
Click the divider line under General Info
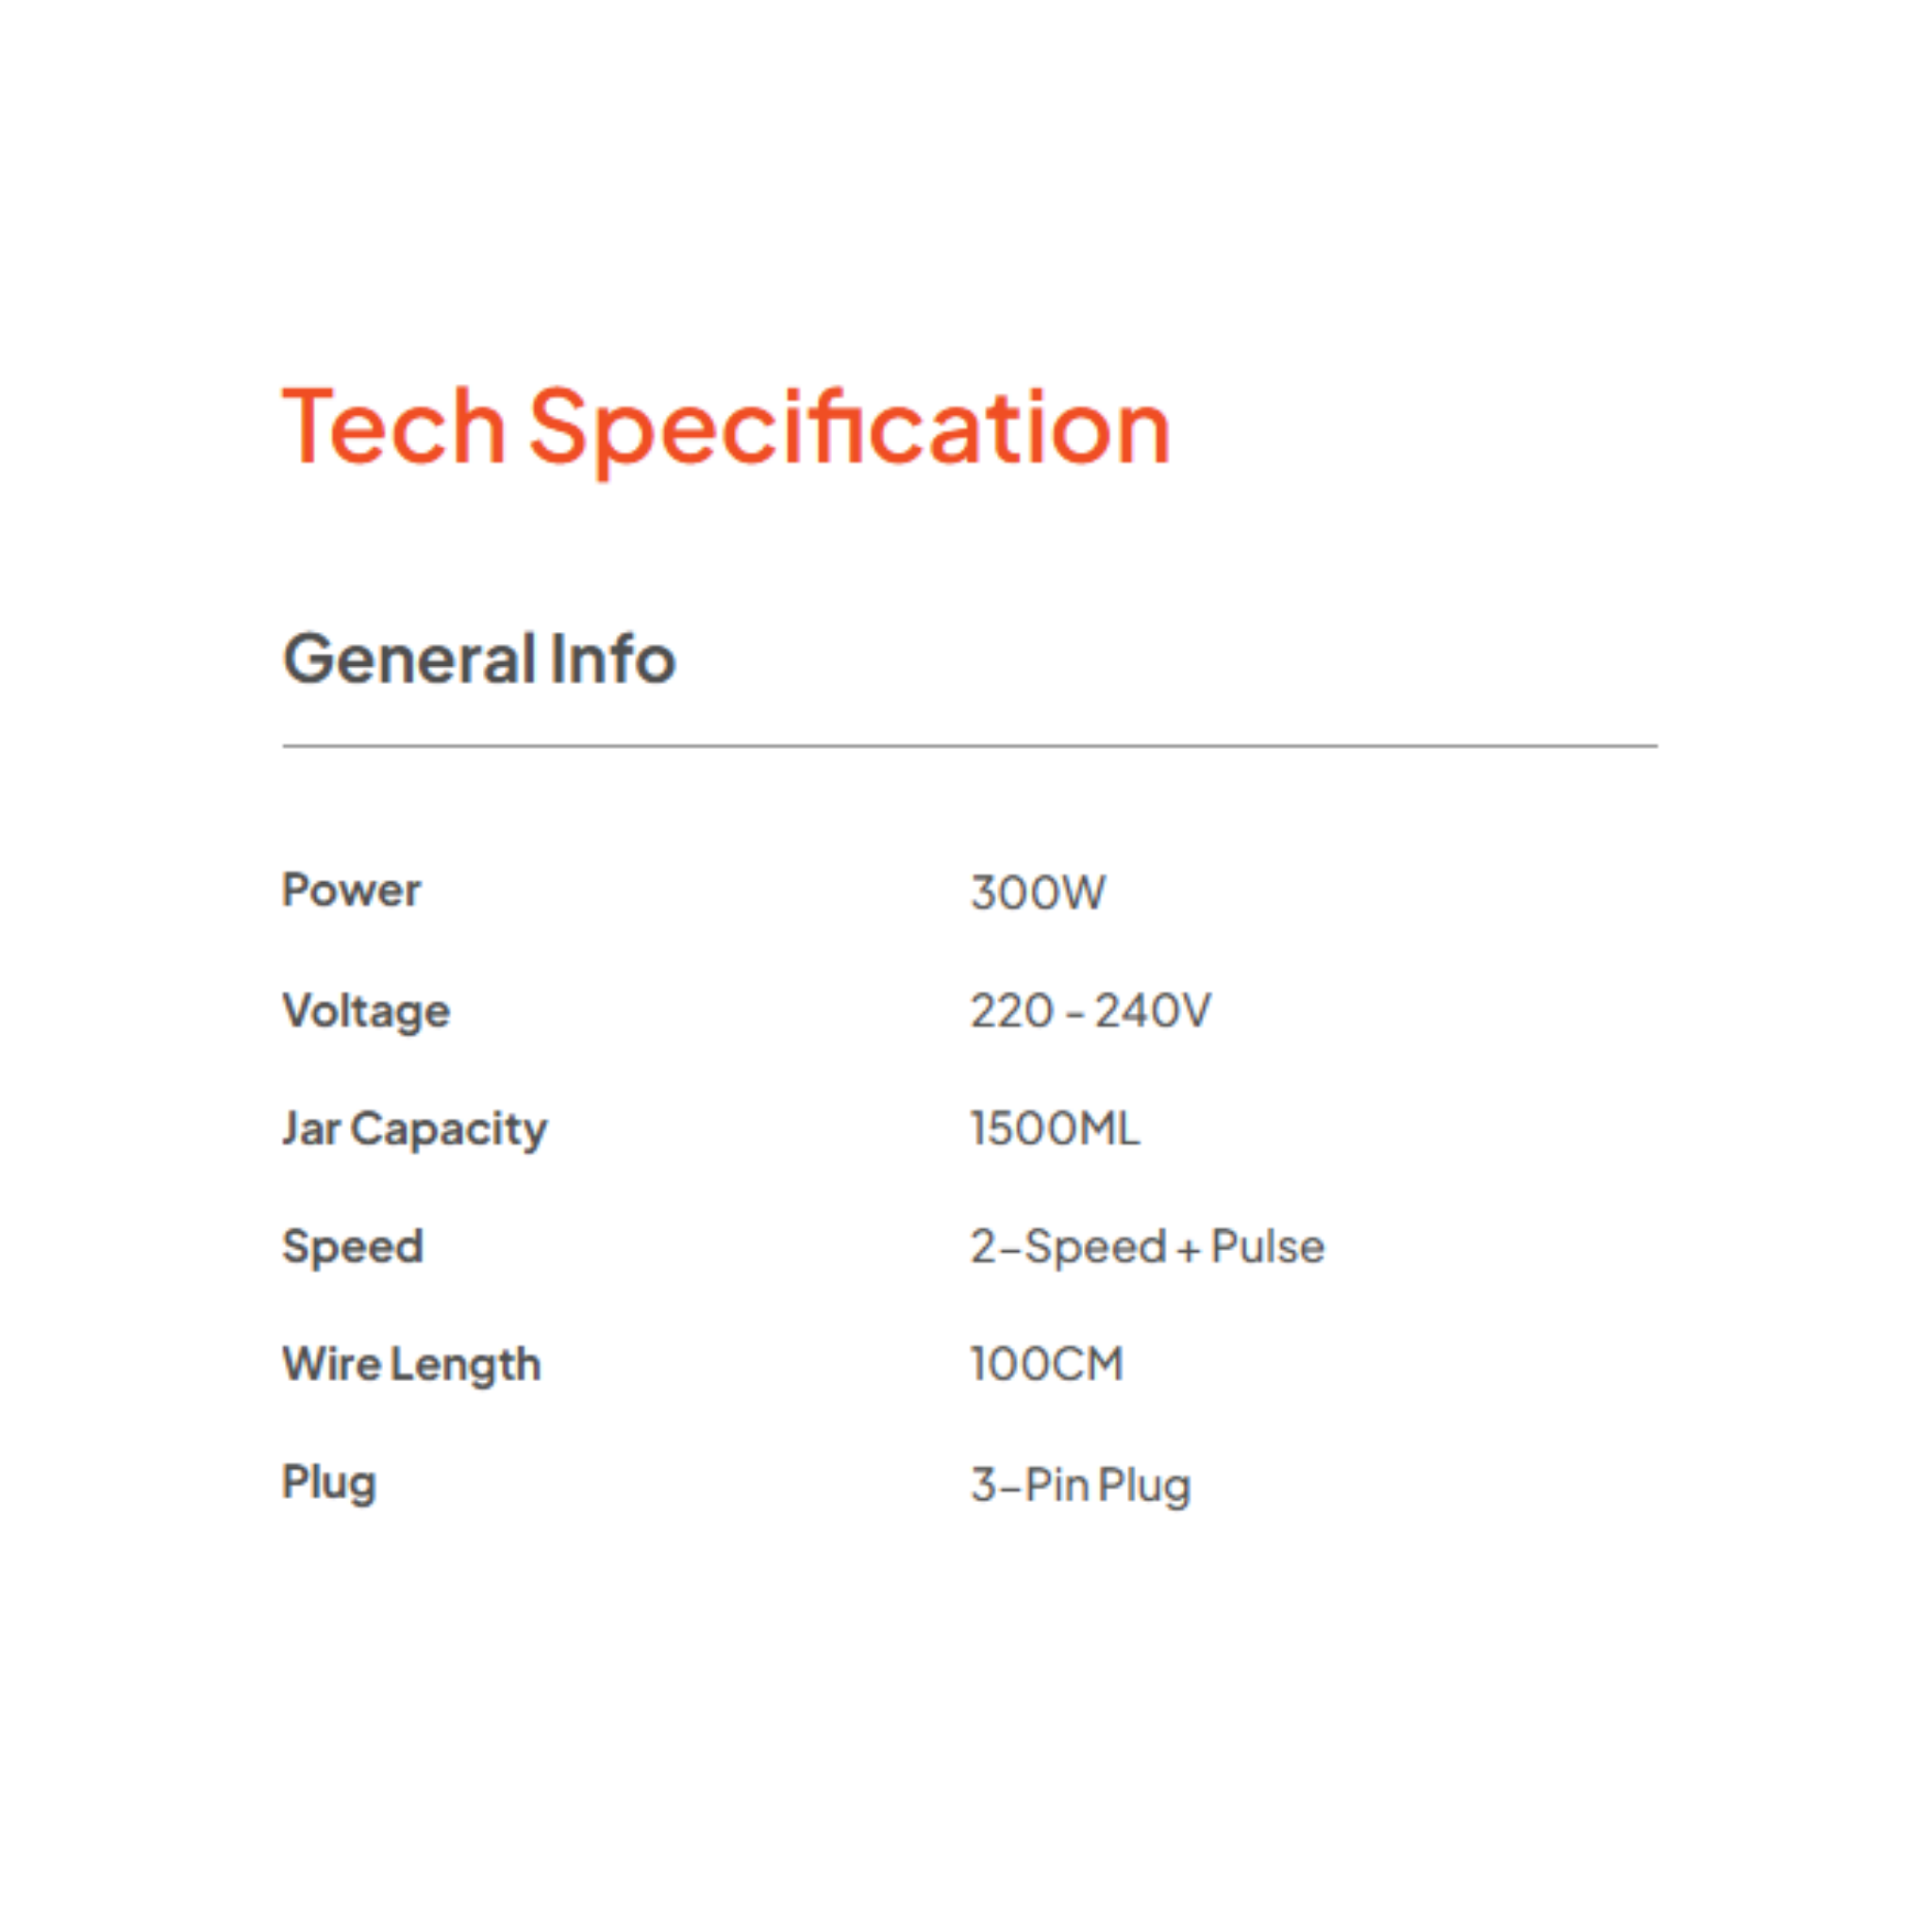tap(969, 746)
